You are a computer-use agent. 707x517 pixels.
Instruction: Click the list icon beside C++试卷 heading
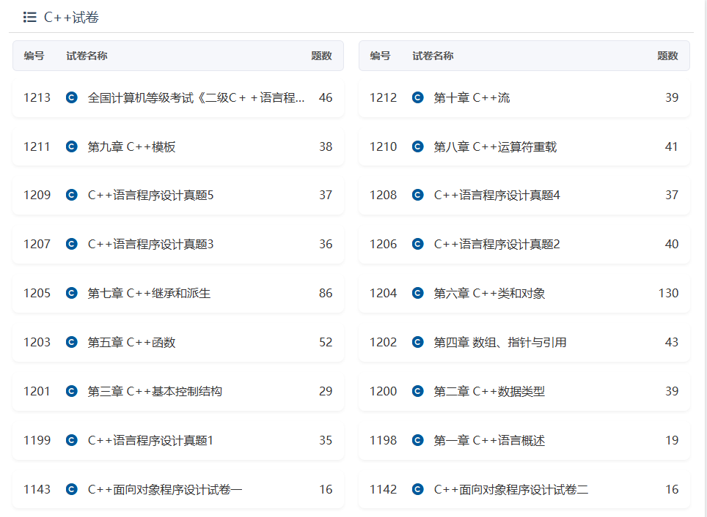pos(30,17)
